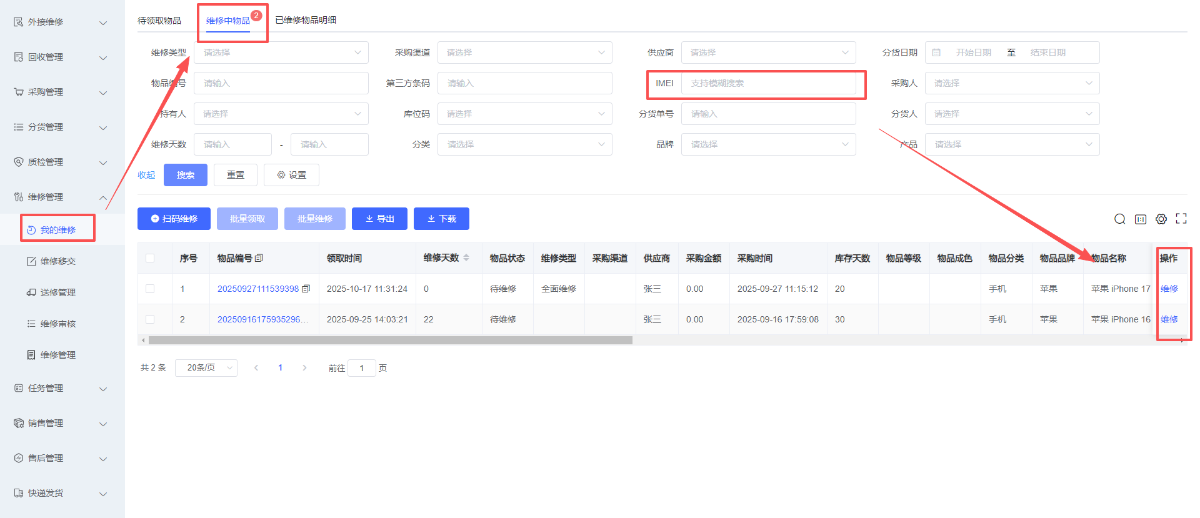Open the 维修类型 dropdown
The width and height of the screenshot is (1200, 518).
281,52
